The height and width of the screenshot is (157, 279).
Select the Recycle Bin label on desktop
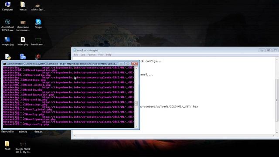[x=7, y=132]
